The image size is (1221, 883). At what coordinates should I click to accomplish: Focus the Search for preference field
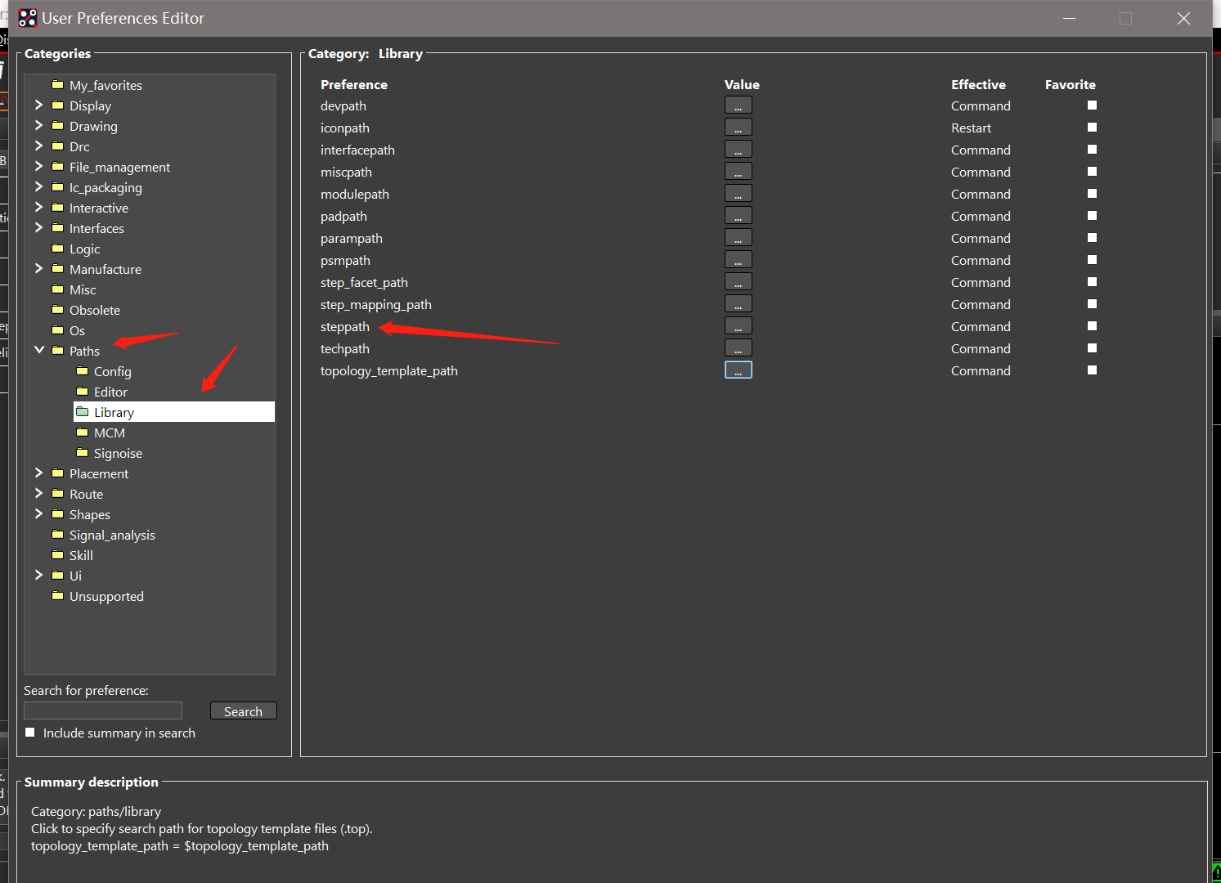click(x=103, y=710)
